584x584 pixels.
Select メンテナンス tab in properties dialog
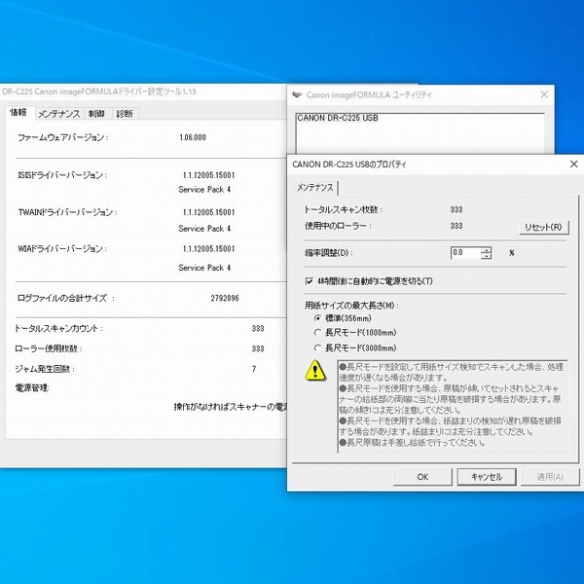314,187
